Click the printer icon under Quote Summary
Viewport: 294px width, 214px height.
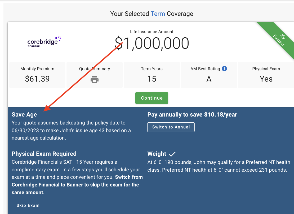point(95,79)
